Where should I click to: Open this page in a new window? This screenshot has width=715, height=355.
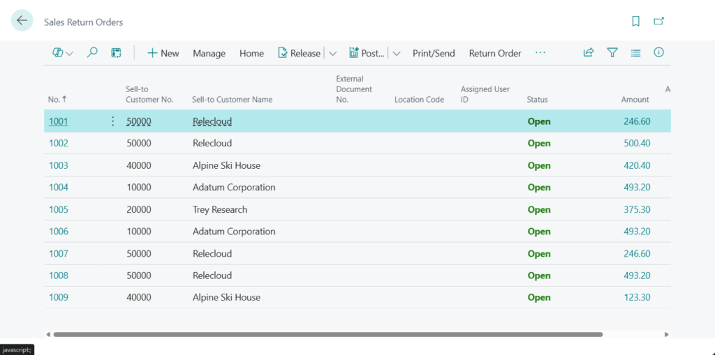tap(658, 22)
